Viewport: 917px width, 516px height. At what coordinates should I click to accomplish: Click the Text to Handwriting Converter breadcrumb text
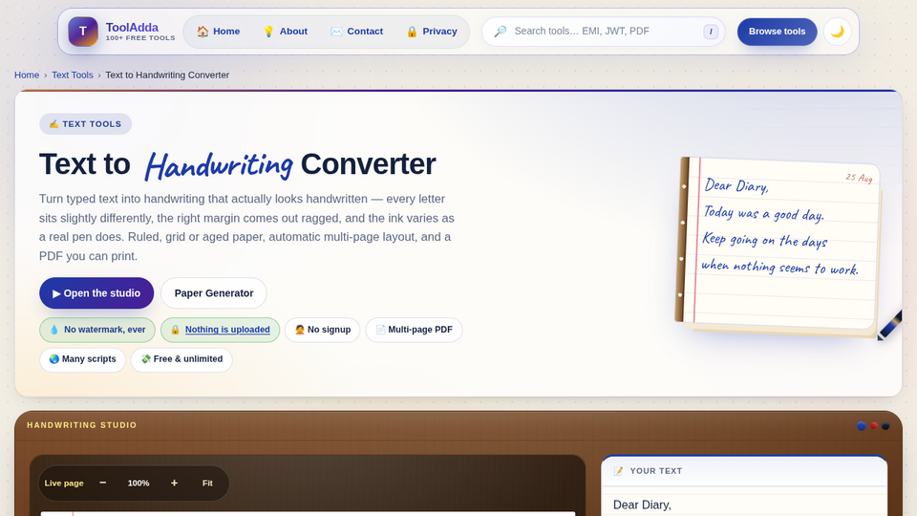[167, 75]
